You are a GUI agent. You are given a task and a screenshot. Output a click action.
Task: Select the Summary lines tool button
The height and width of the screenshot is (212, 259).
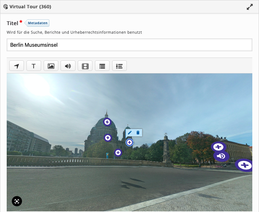[102, 65]
